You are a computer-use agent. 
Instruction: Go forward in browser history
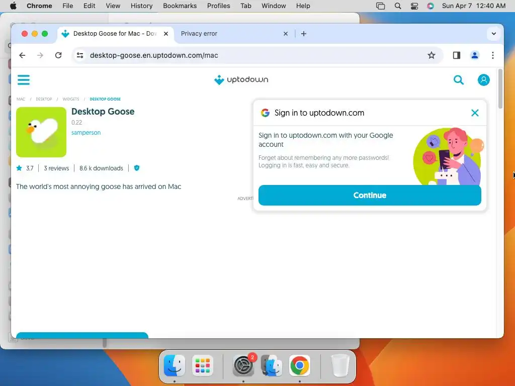point(40,55)
